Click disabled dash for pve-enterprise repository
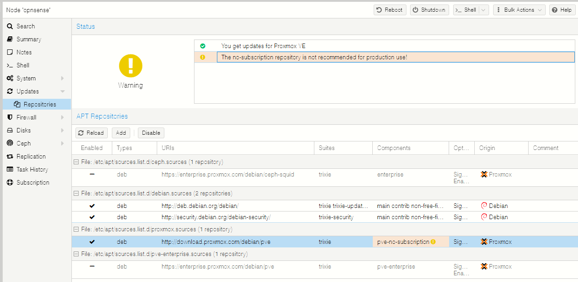578x282 pixels. click(x=92, y=266)
